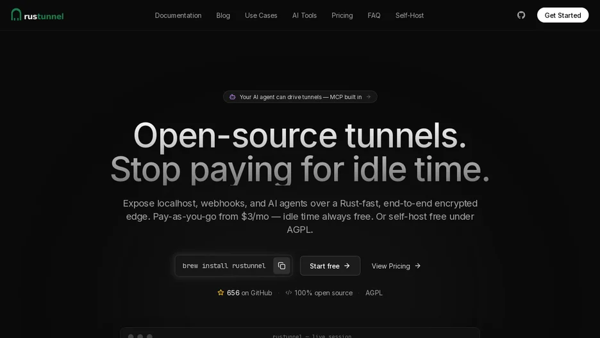Click the 100% open source label
This screenshot has height=338, width=600.
click(323, 293)
